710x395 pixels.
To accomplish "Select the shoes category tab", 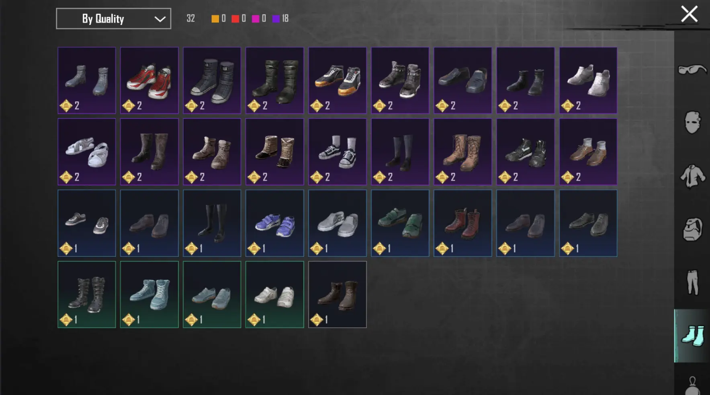I will tap(692, 336).
